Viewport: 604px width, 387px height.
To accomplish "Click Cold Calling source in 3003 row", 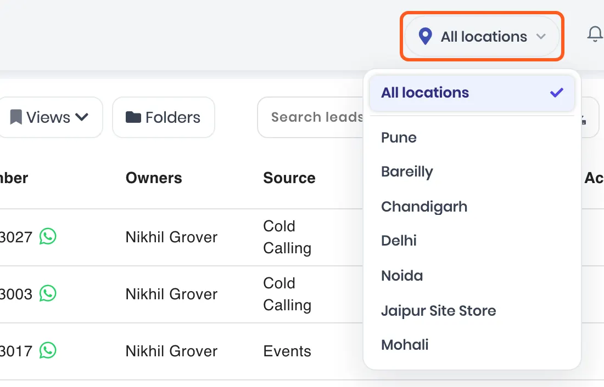I will pyautogui.click(x=287, y=294).
